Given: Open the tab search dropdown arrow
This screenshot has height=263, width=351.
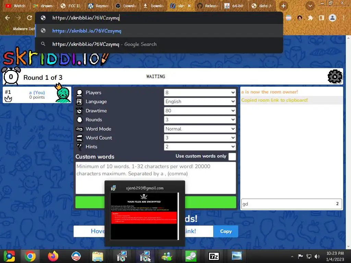Looking at the screenshot, I should pos(310,6).
